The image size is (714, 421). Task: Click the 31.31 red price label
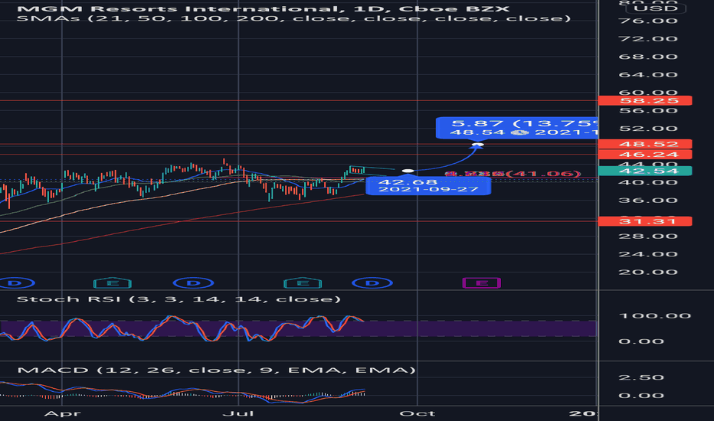click(x=645, y=222)
